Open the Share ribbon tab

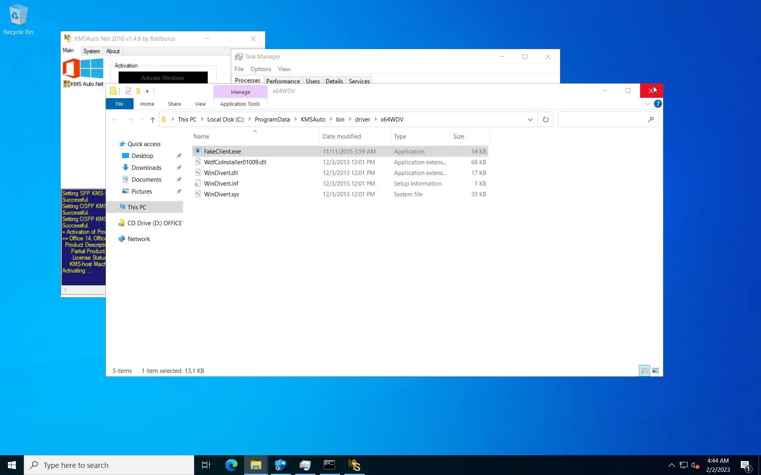(x=174, y=104)
